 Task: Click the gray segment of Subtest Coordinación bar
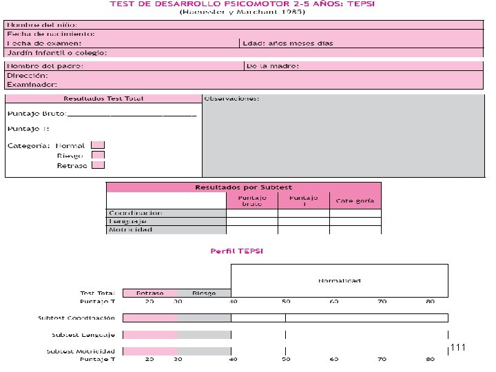coord(204,318)
